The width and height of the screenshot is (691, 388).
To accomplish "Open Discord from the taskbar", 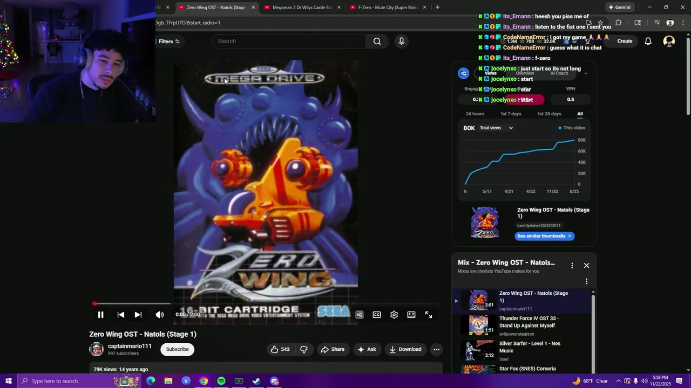I will [274, 381].
